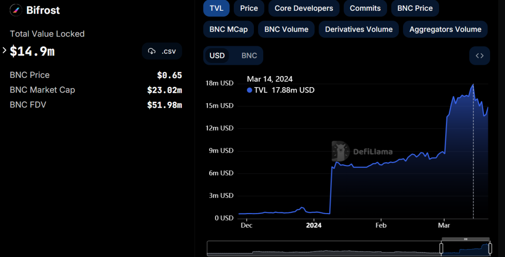Click the Mar 14 dashed marker line

click(x=473, y=151)
